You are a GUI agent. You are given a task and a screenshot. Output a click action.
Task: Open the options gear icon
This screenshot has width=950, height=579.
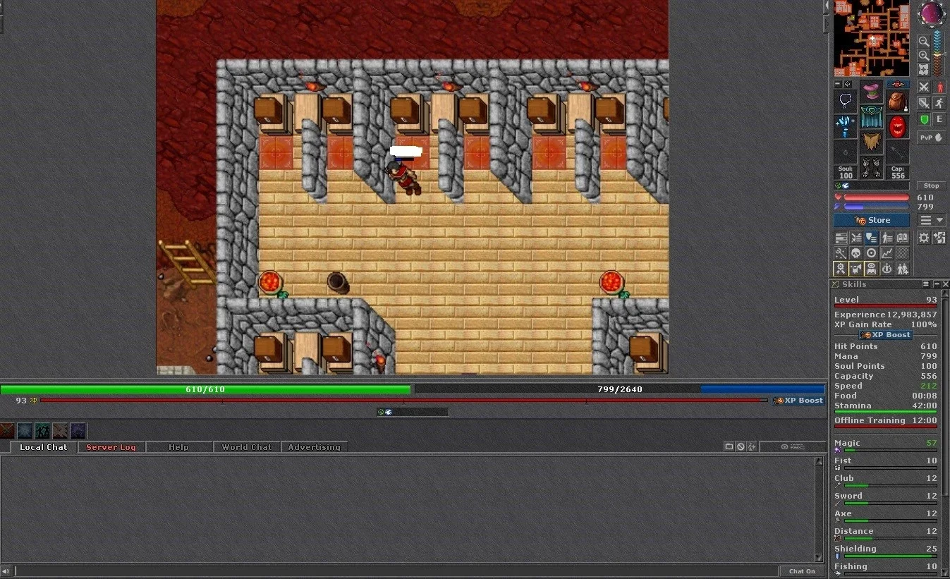[924, 238]
